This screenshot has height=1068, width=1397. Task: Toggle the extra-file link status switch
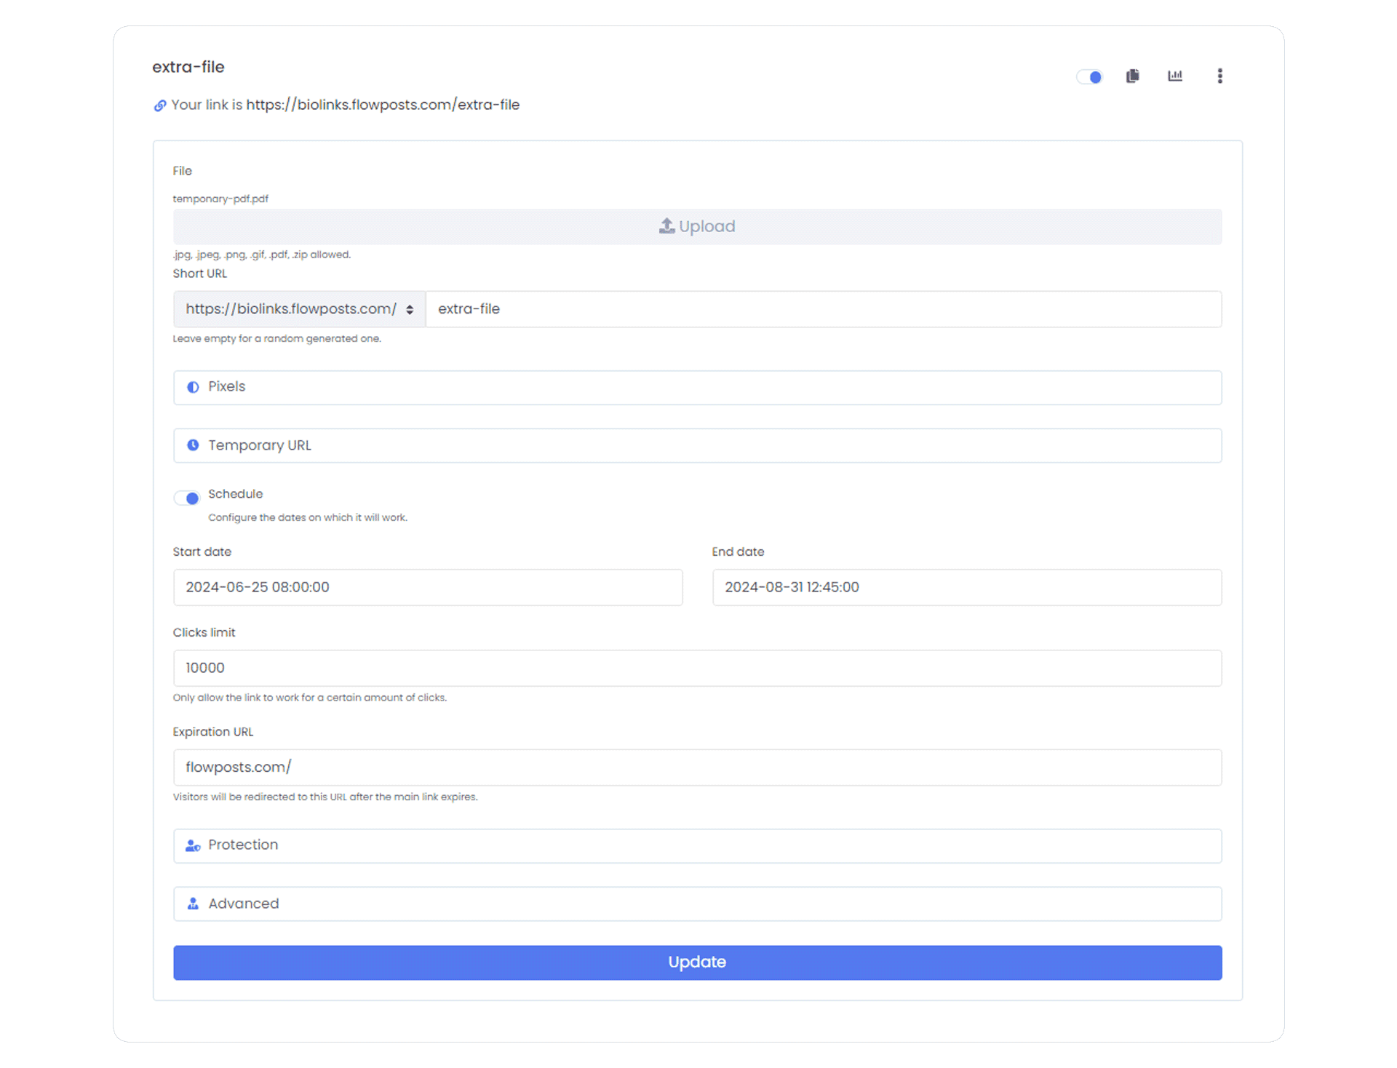click(x=1089, y=76)
